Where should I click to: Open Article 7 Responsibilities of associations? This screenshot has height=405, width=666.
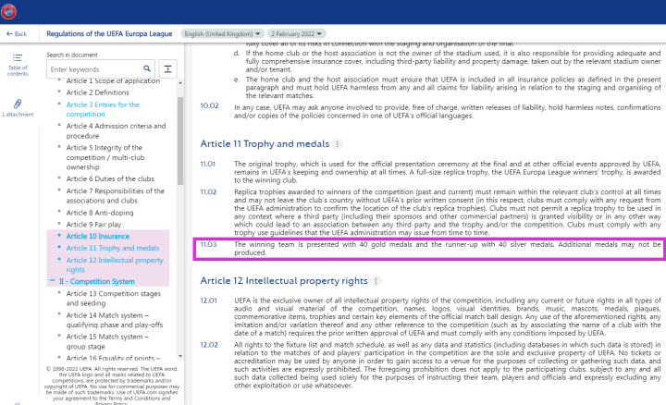(x=115, y=196)
